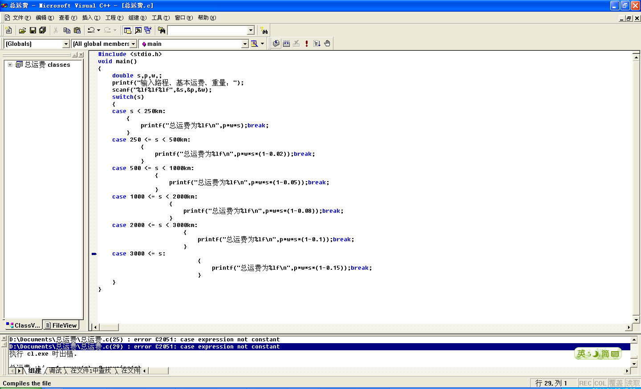The height and width of the screenshot is (389, 641).
Task: Switch to the ClassView tab
Action: (x=23, y=325)
